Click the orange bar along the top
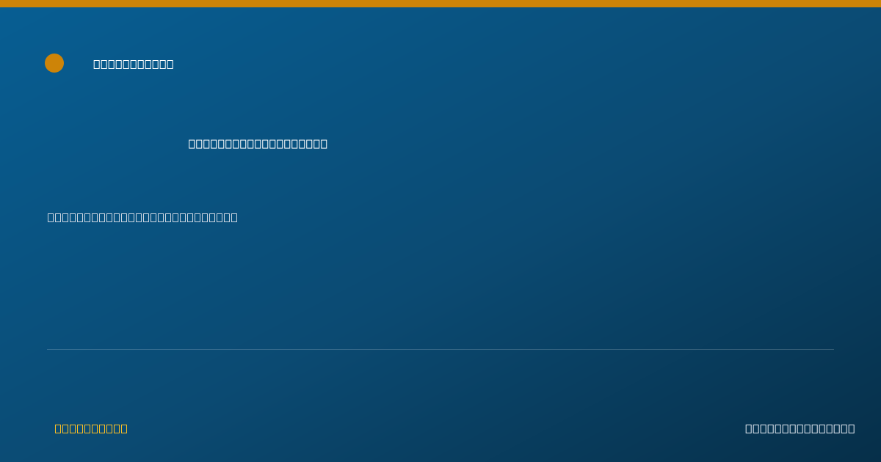 [440, 4]
